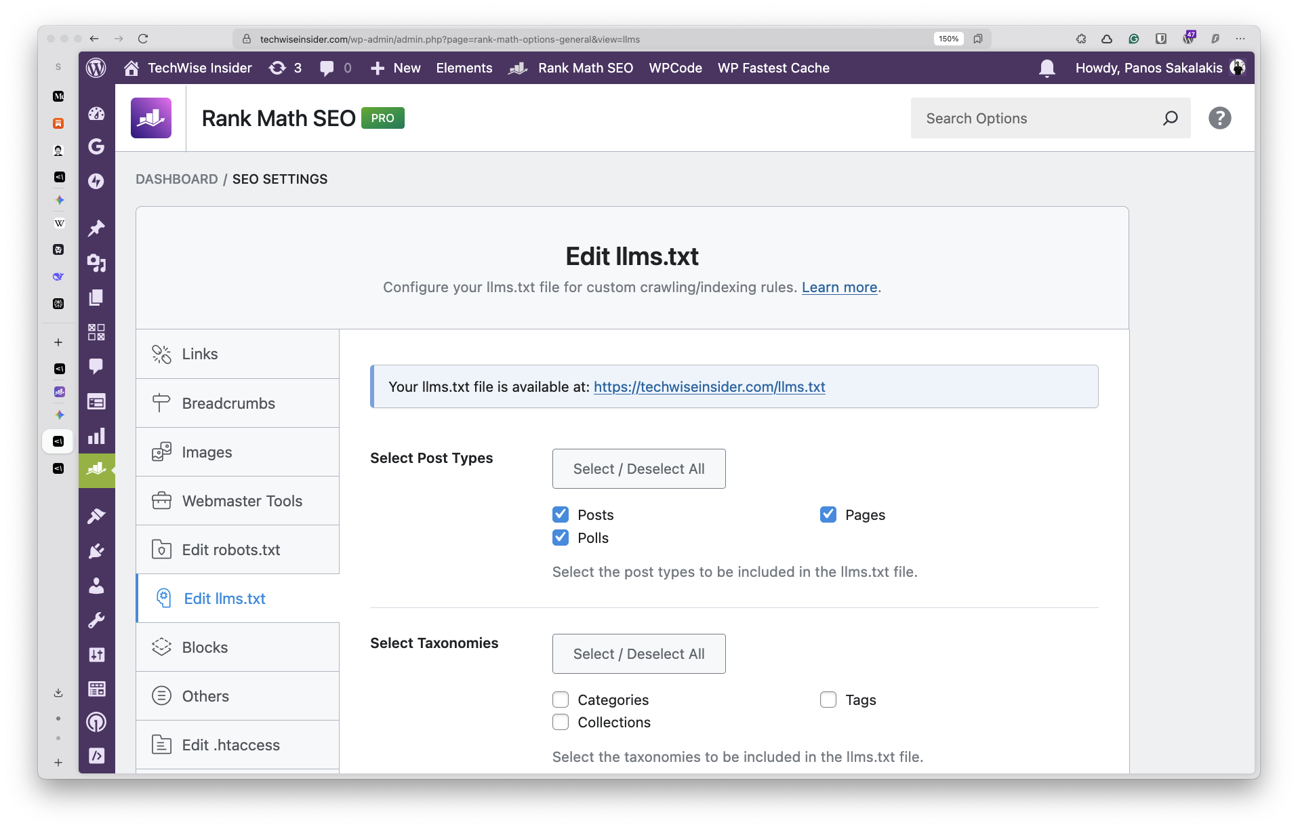The image size is (1298, 829).
Task: Open the New content dropdown in admin bar
Action: pyautogui.click(x=396, y=68)
